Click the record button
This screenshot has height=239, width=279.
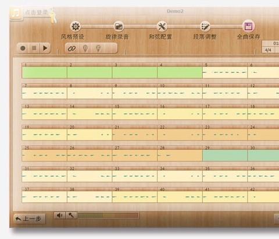[23, 48]
